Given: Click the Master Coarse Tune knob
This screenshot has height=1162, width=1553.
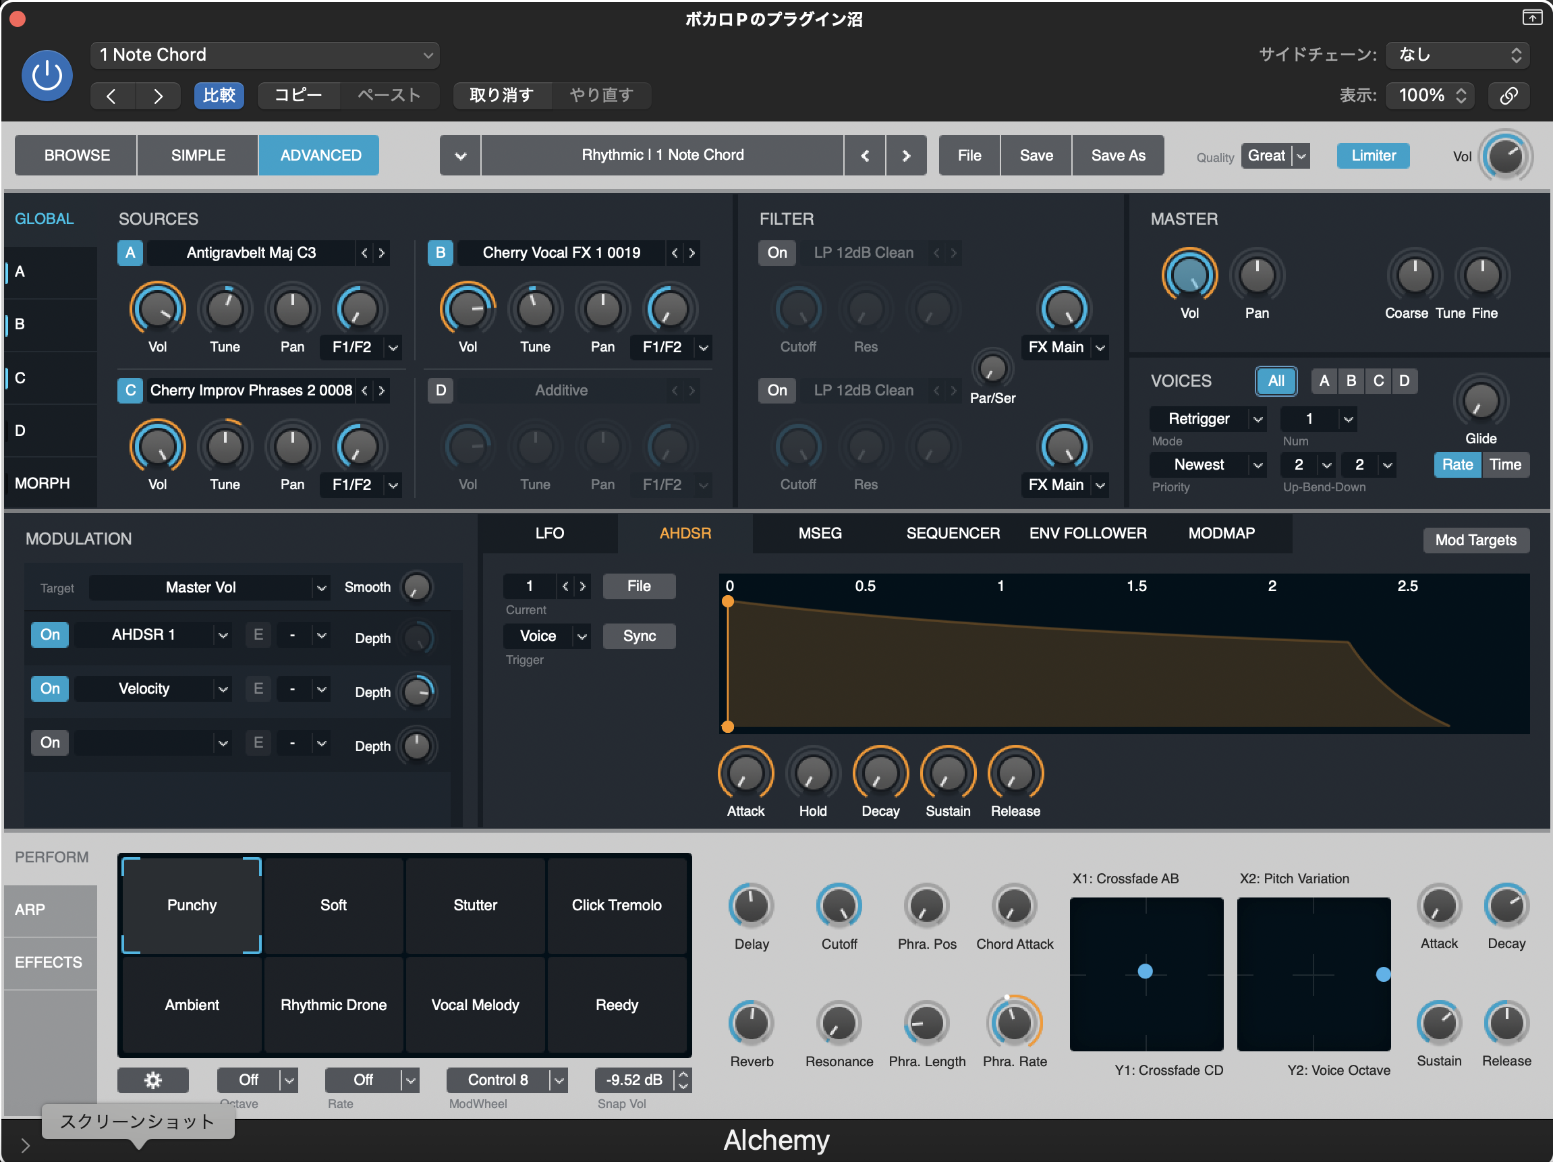Looking at the screenshot, I should click(x=1414, y=275).
